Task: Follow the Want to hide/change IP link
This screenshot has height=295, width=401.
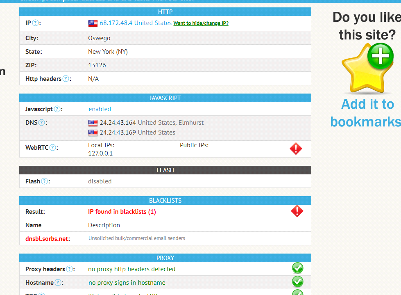Action: coord(201,23)
